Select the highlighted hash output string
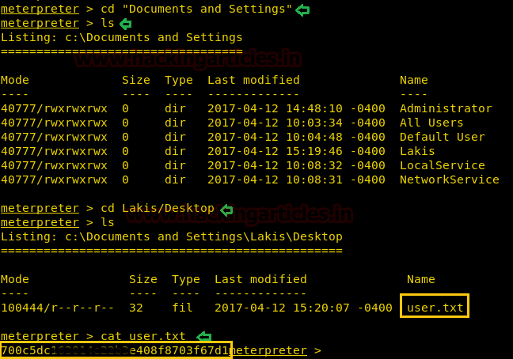The width and height of the screenshot is (513, 359). [116, 350]
